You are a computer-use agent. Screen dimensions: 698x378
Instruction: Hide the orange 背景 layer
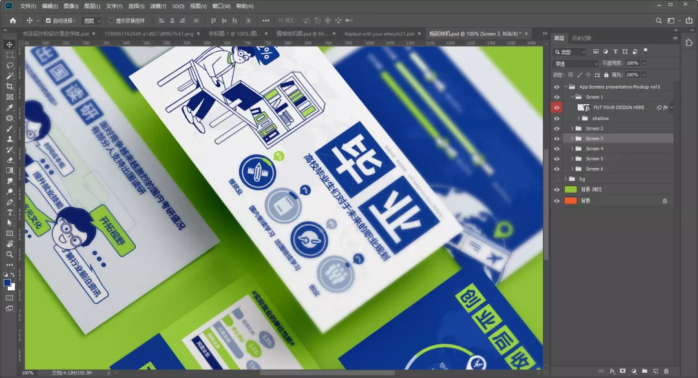tap(556, 201)
